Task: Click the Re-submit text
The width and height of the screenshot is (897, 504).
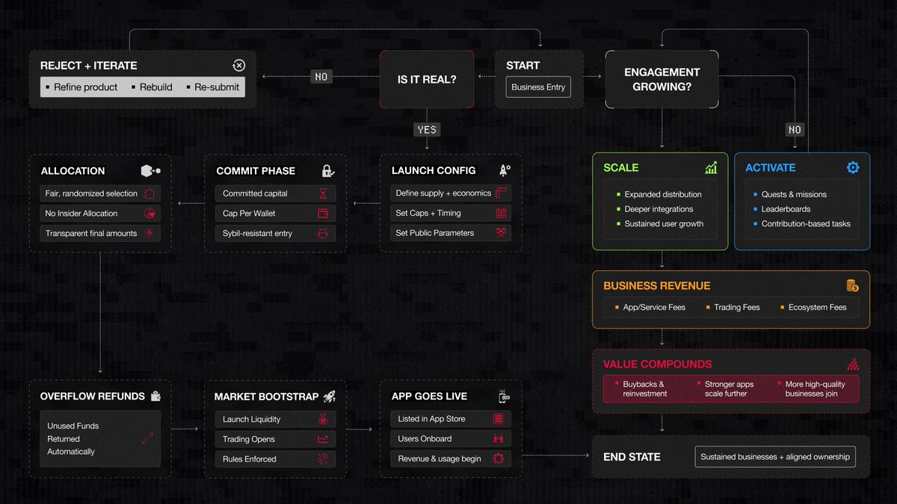Action: tap(217, 87)
